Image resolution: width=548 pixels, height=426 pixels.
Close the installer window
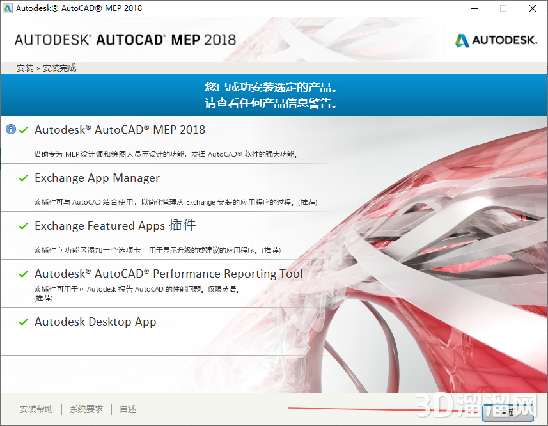pos(532,8)
